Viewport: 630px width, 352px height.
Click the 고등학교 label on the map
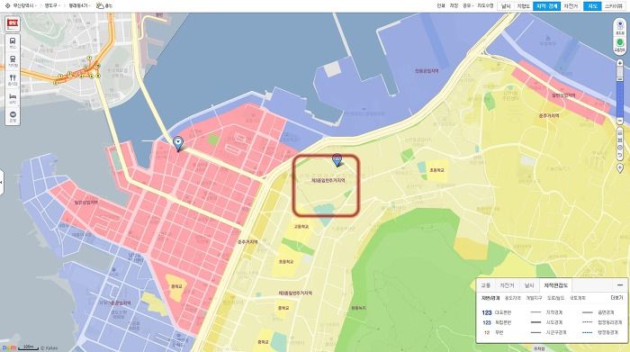click(x=301, y=227)
